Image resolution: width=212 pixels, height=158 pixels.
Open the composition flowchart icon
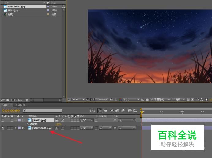point(202,100)
